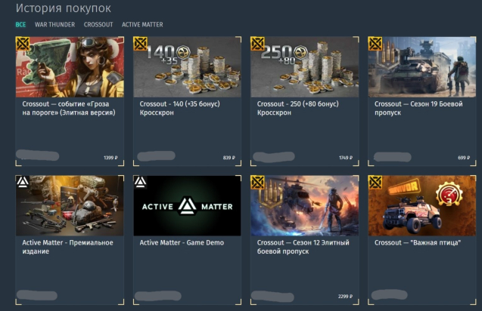
Task: Open Crossout 140 (+35 бонус) Кросскрон title
Action: coord(179,108)
